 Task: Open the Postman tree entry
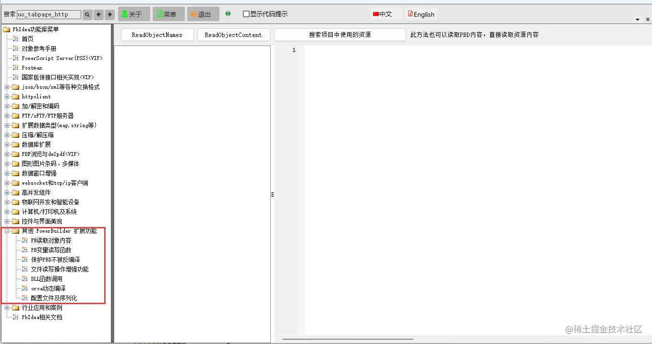click(x=31, y=68)
